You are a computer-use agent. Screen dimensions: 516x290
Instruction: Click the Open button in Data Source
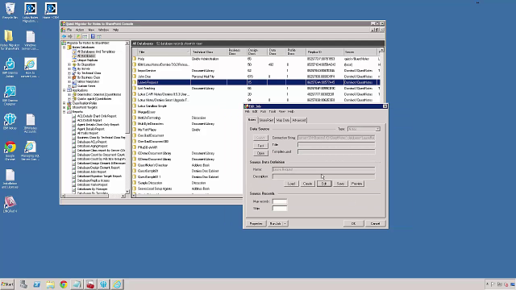tap(260, 153)
